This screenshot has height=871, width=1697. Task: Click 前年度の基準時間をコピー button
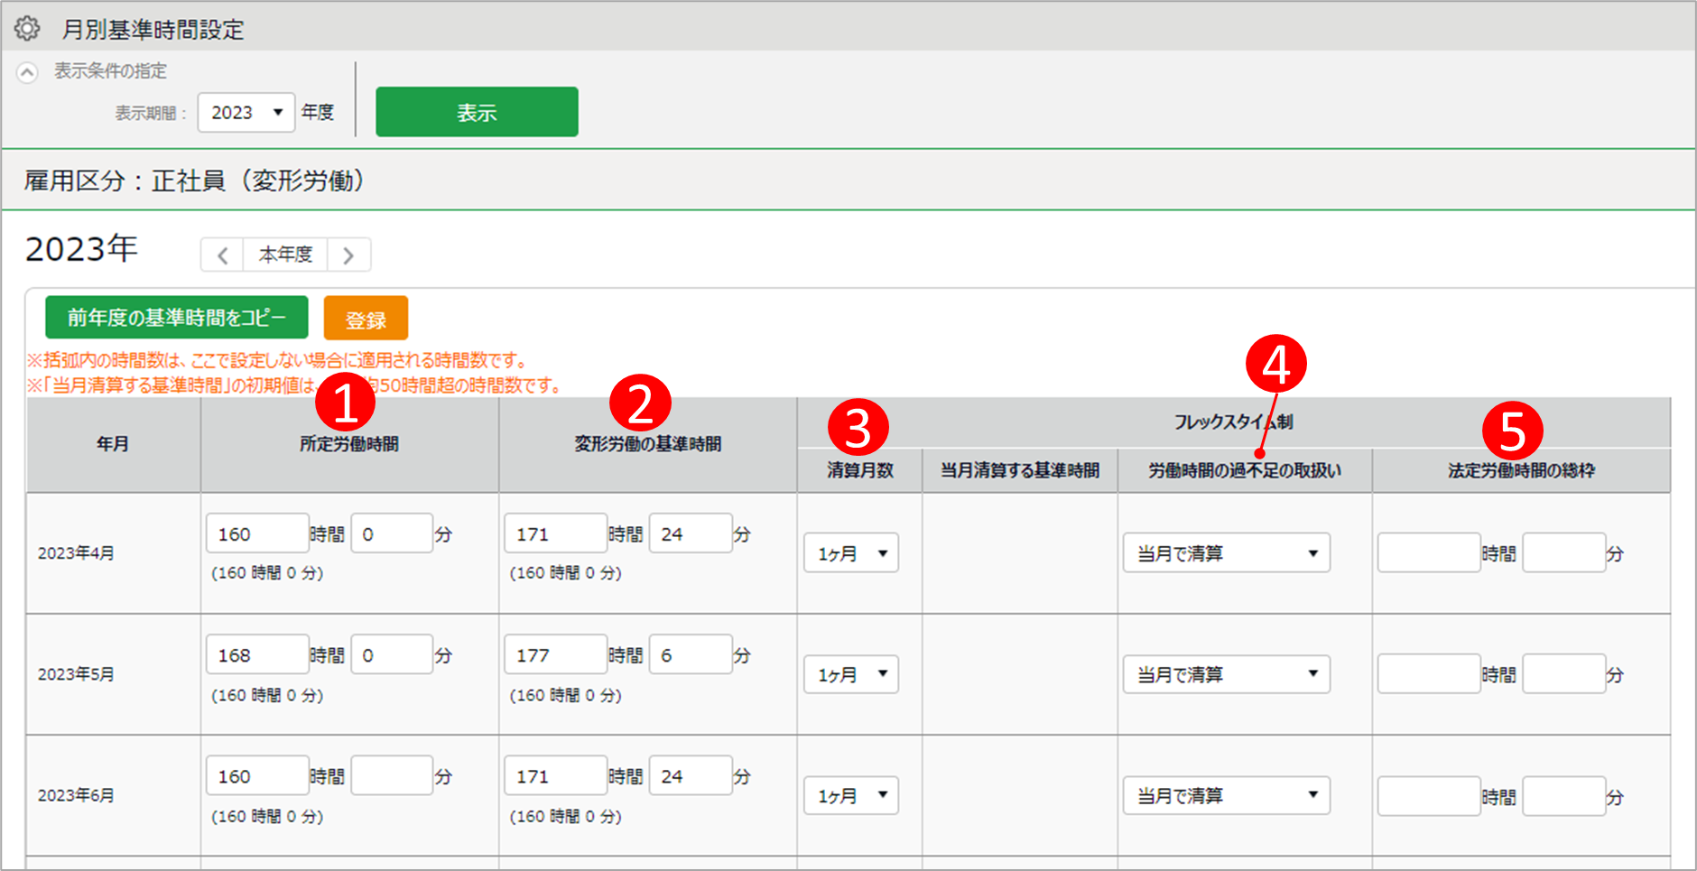click(177, 318)
